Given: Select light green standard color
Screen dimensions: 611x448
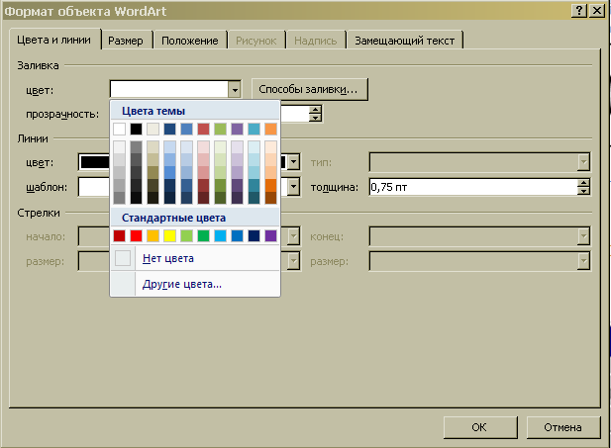Looking at the screenshot, I should pyautogui.click(x=186, y=235).
